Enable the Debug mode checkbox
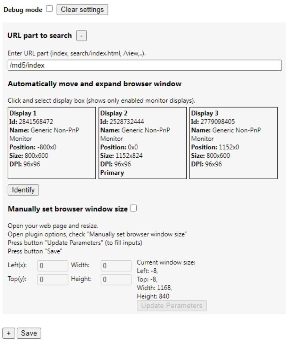Viewport: 302px width, 344px height. point(50,9)
